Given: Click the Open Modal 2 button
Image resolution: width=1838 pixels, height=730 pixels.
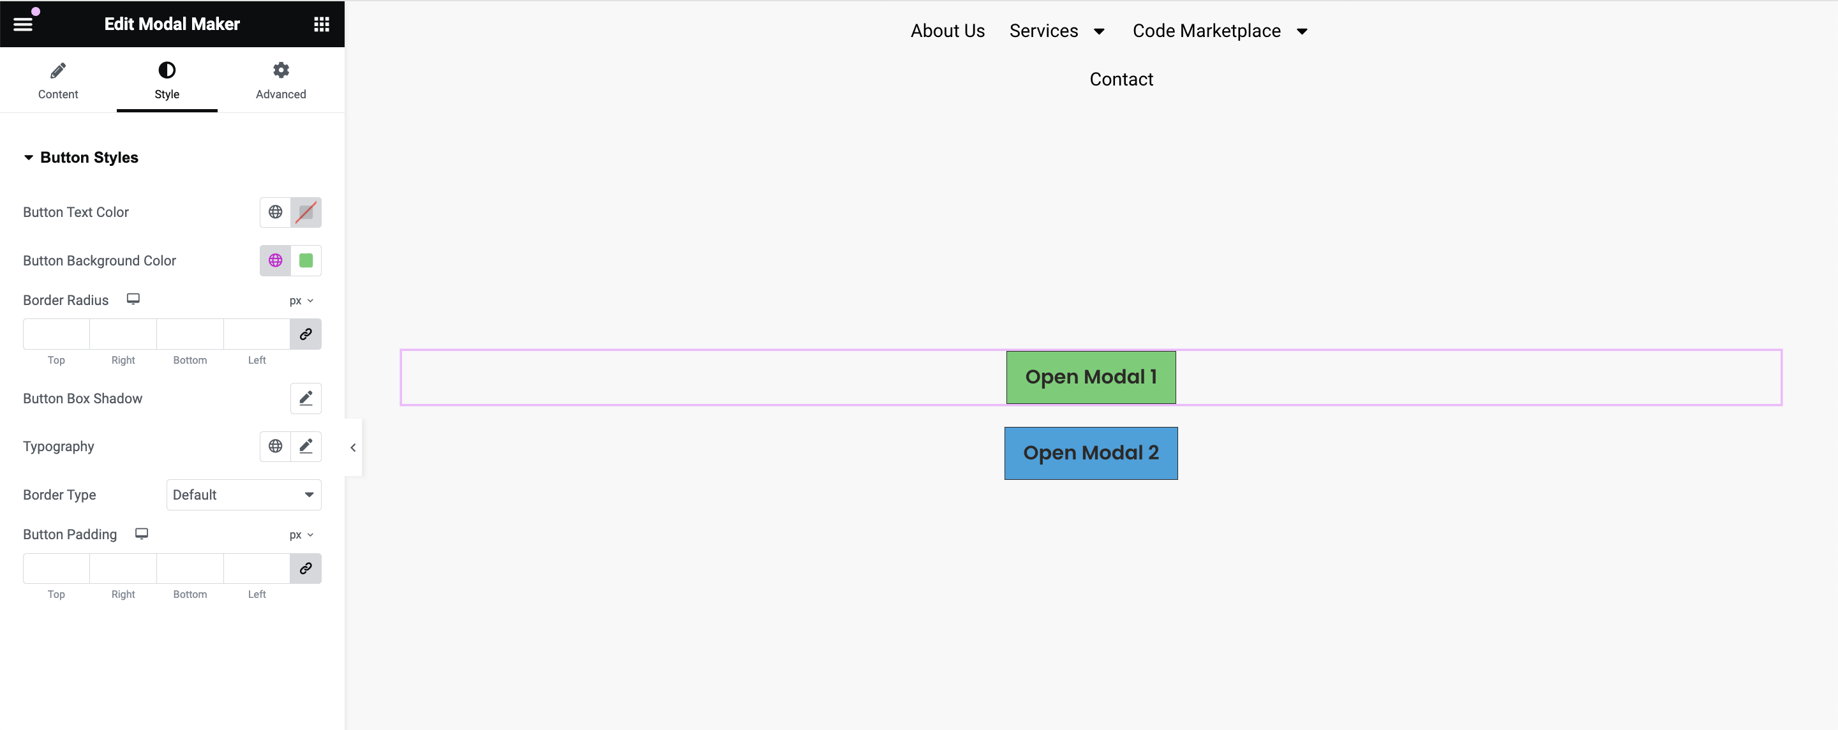Looking at the screenshot, I should click(x=1091, y=453).
